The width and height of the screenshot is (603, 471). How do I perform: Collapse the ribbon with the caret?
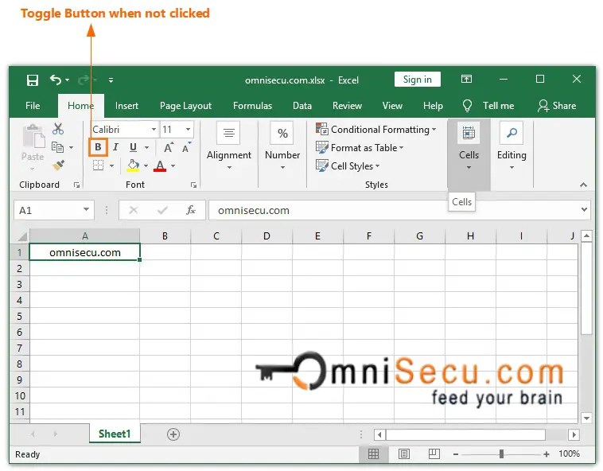click(x=583, y=185)
